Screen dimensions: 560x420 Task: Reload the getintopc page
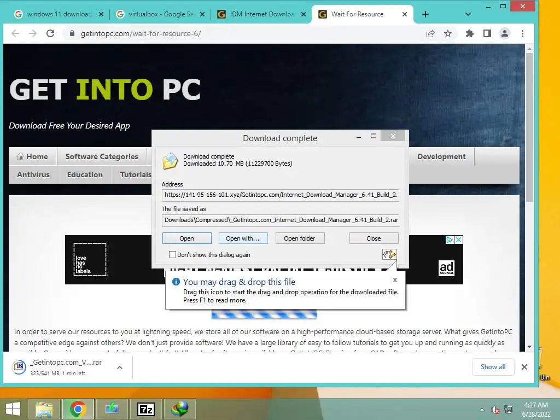(x=50, y=33)
